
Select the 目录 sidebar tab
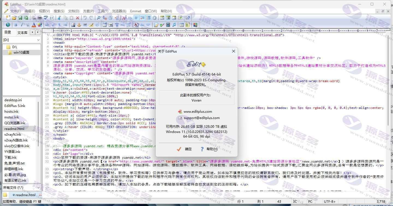click(8, 32)
